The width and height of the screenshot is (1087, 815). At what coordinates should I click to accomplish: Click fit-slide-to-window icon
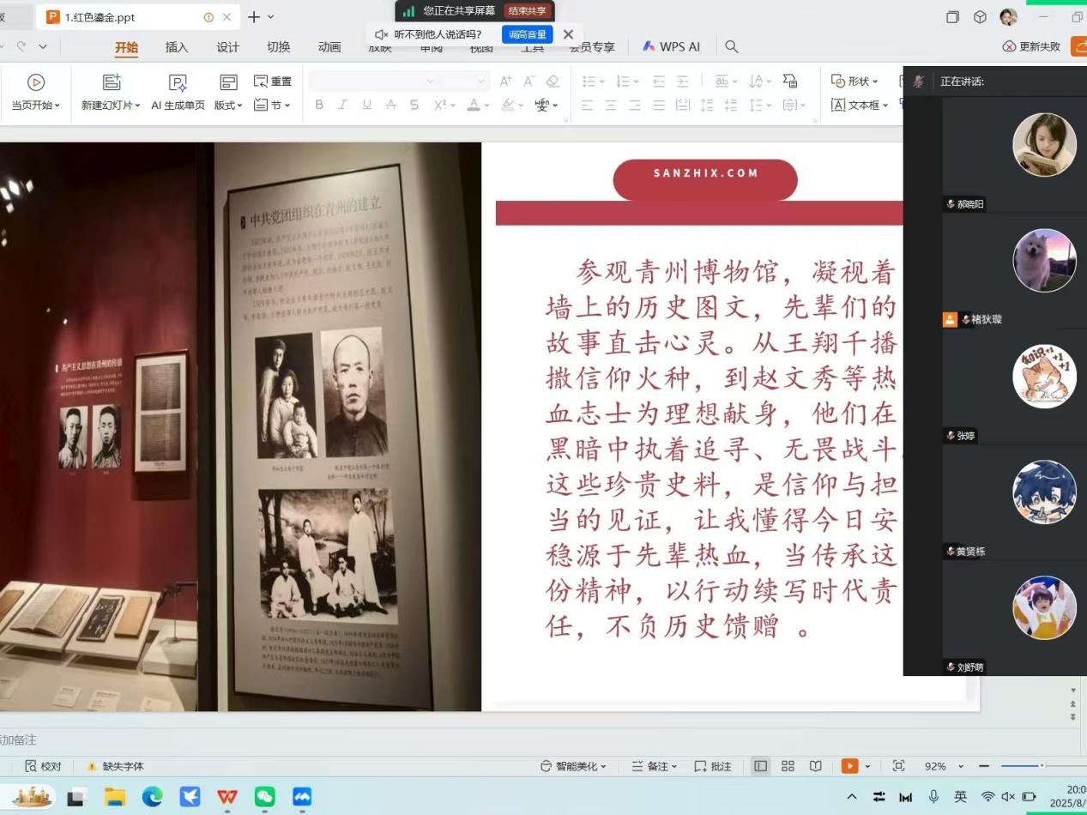[x=898, y=766]
